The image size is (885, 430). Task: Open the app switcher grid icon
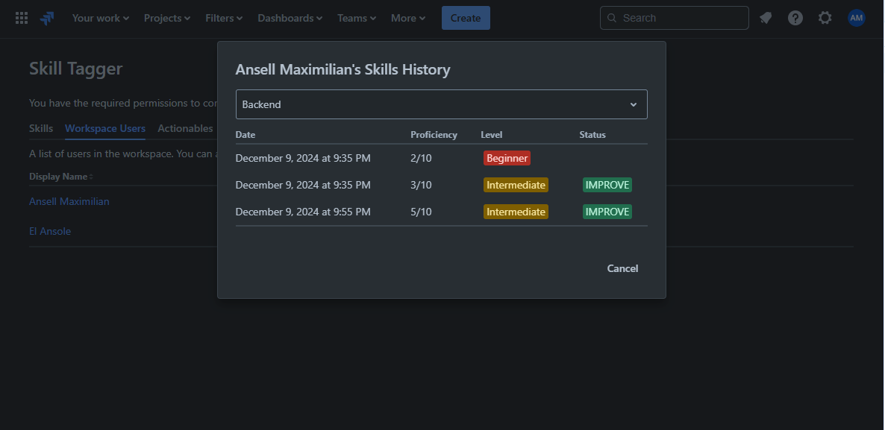pyautogui.click(x=21, y=17)
